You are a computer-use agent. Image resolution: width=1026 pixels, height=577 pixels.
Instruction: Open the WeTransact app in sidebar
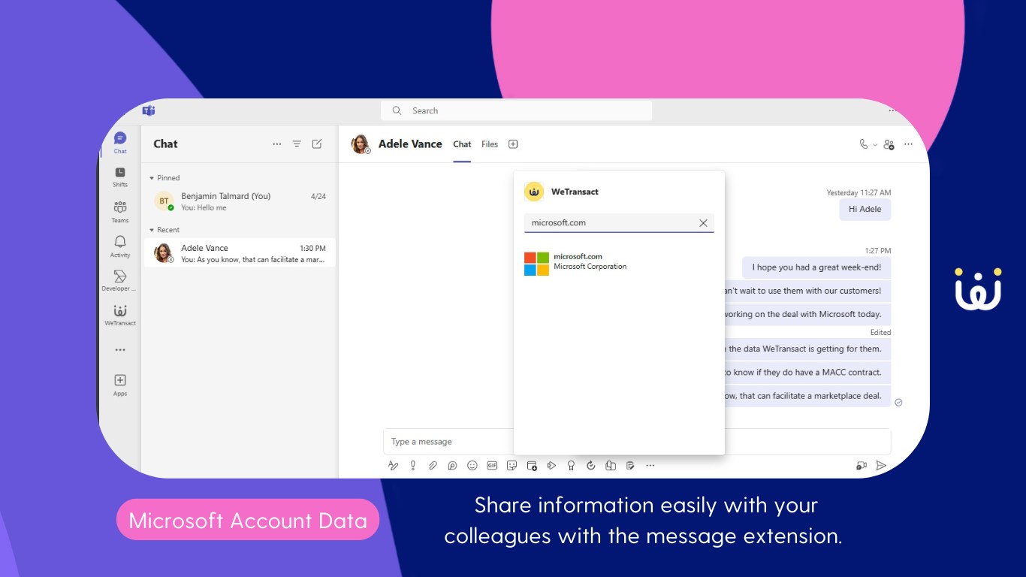(120, 316)
